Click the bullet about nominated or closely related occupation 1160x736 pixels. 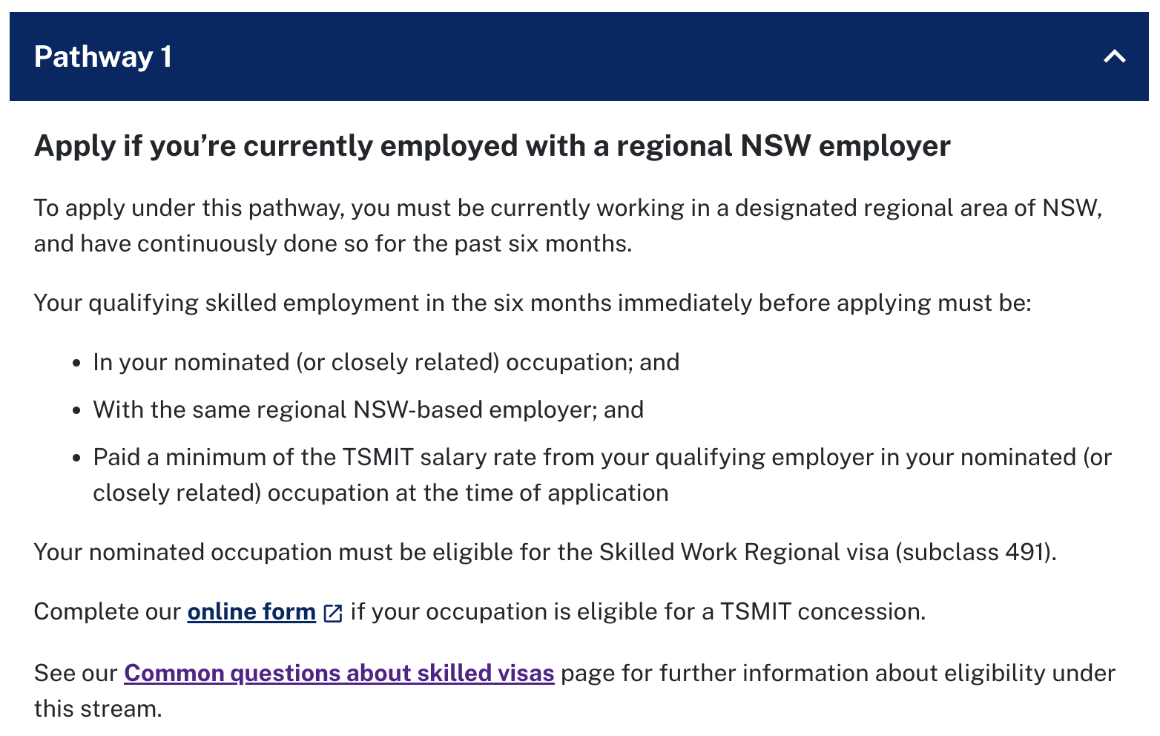386,362
